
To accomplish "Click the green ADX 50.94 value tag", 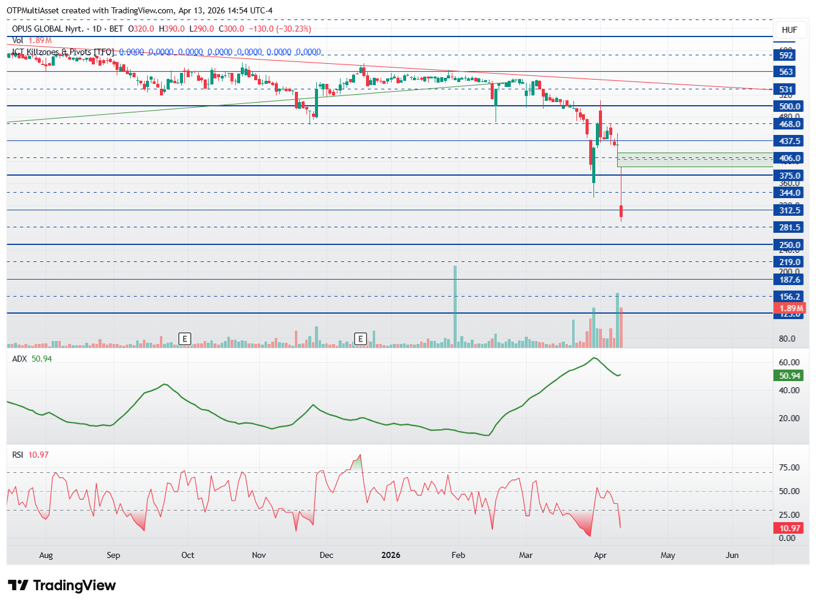I will (789, 376).
